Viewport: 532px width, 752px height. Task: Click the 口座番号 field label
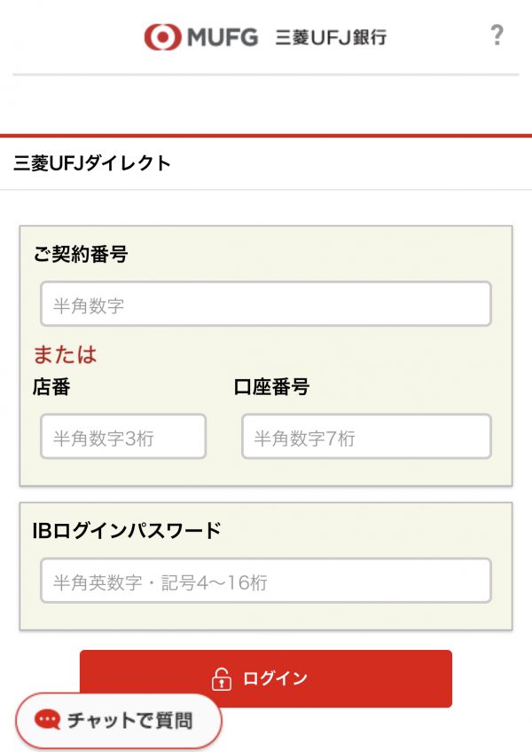pos(271,386)
